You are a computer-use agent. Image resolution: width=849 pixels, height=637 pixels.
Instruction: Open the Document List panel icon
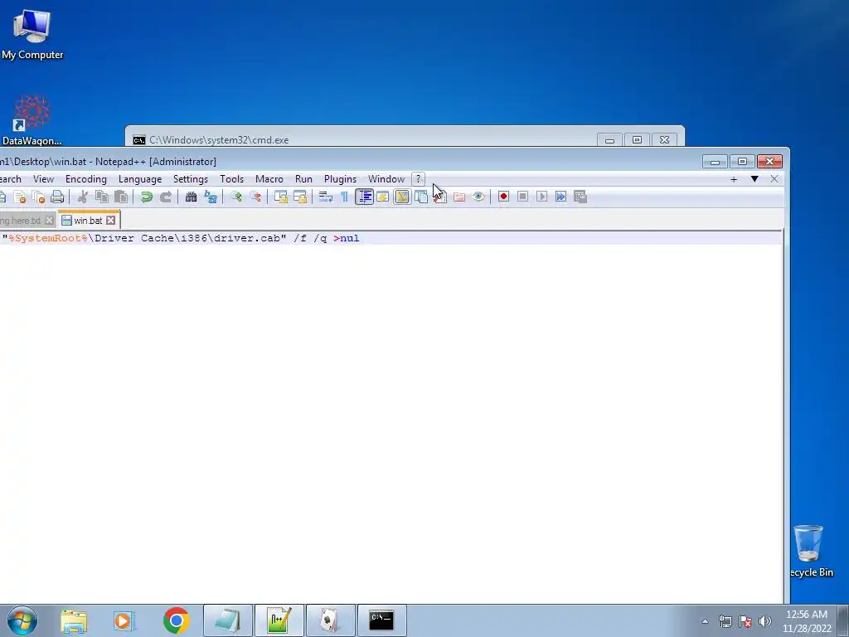[420, 197]
